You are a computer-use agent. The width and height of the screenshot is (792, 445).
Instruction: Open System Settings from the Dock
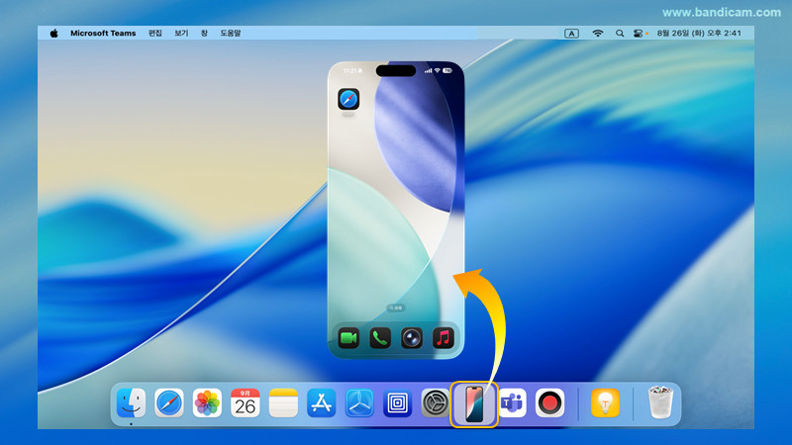436,403
